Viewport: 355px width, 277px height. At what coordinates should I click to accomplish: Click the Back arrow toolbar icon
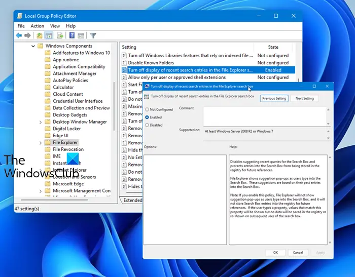click(x=19, y=35)
